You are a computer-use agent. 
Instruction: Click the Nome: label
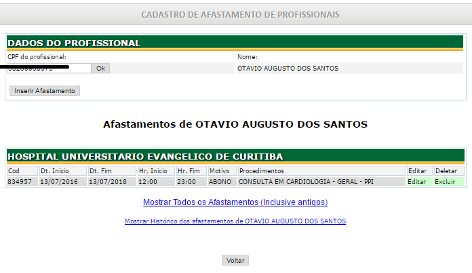click(247, 56)
